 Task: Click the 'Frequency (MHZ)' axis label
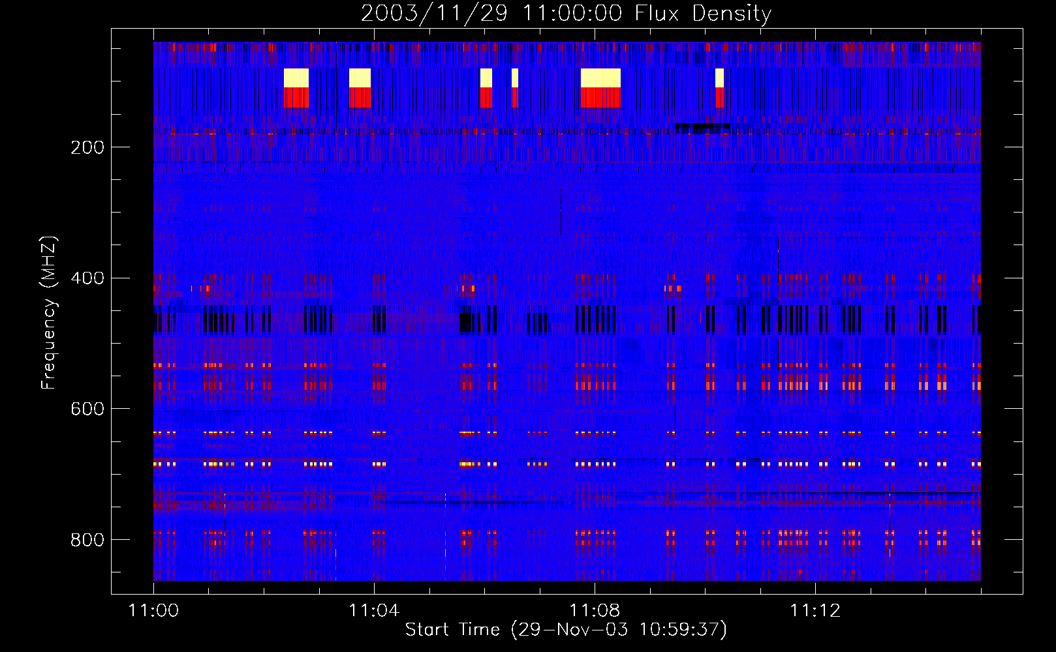pos(49,313)
